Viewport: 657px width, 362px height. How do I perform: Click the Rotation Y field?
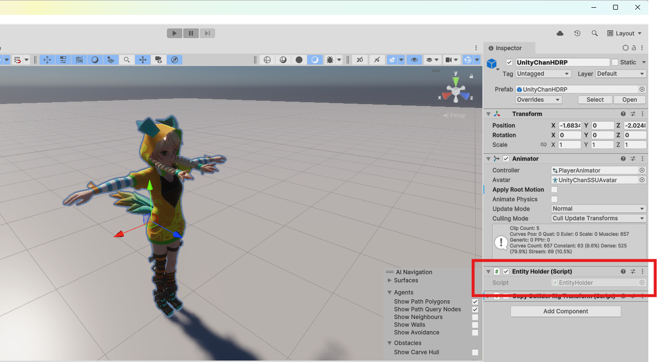click(x=603, y=135)
